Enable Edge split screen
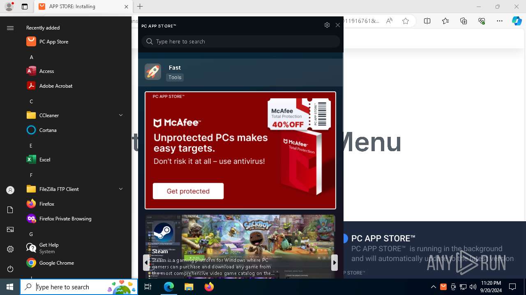This screenshot has width=526, height=295. click(427, 21)
